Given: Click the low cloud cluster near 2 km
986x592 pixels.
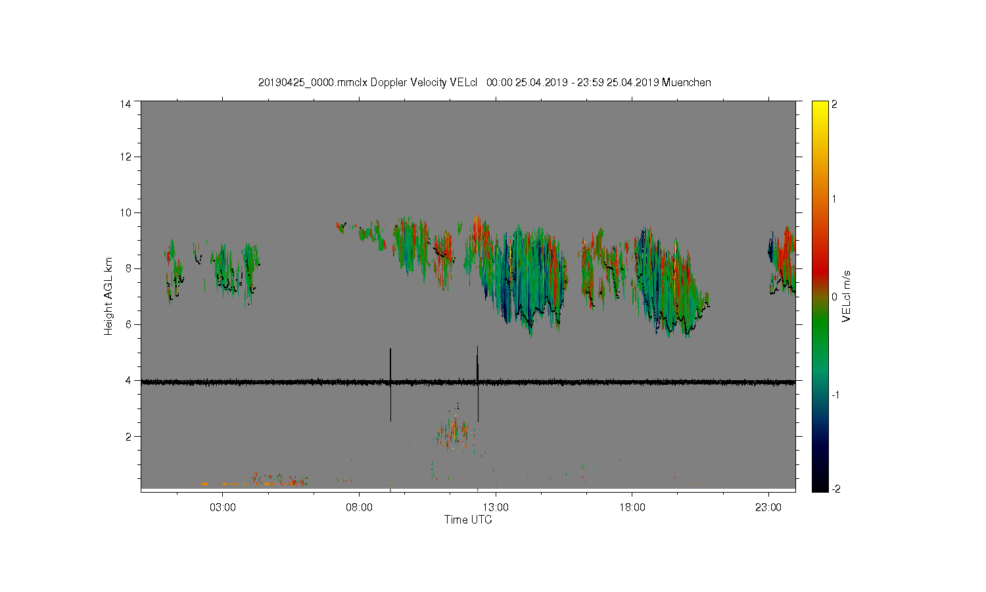Looking at the screenshot, I should click(454, 431).
